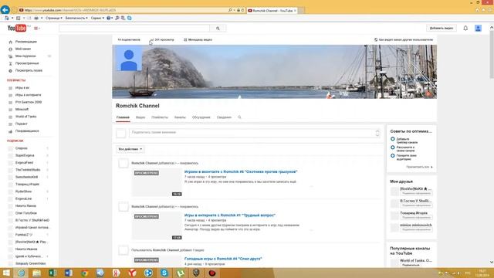
Task: Open Word from the taskbar
Action: [69, 273]
